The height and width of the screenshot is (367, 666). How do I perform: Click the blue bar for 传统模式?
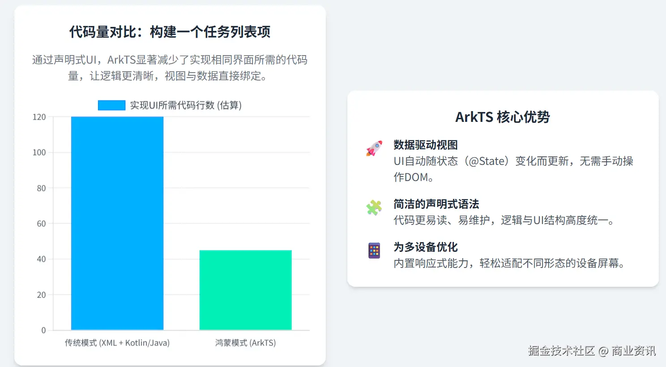(x=117, y=223)
